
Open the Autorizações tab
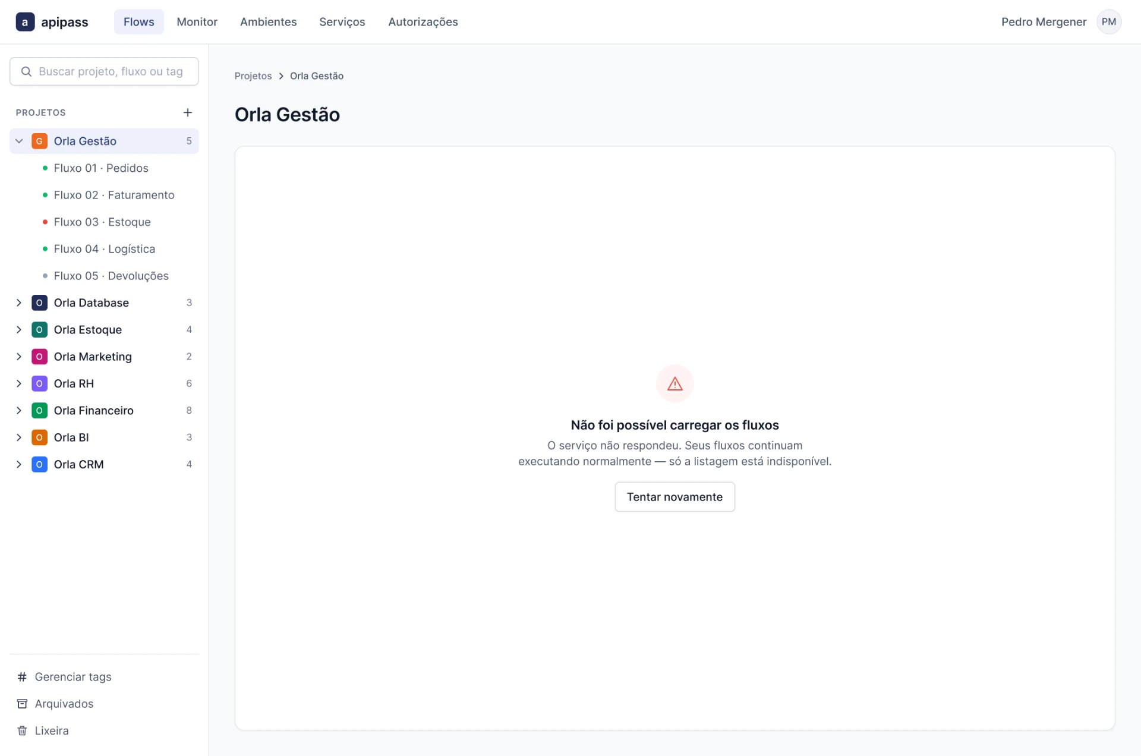(x=423, y=22)
